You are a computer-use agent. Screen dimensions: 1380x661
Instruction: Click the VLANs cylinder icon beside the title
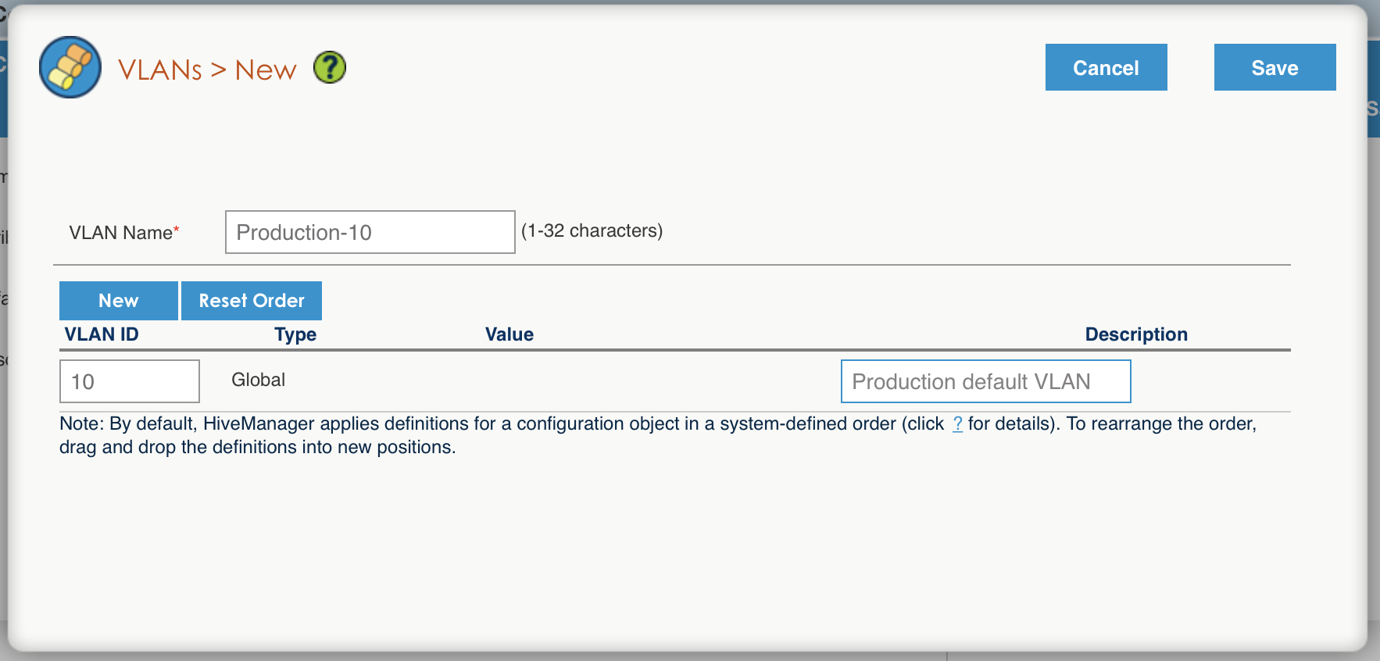point(70,67)
